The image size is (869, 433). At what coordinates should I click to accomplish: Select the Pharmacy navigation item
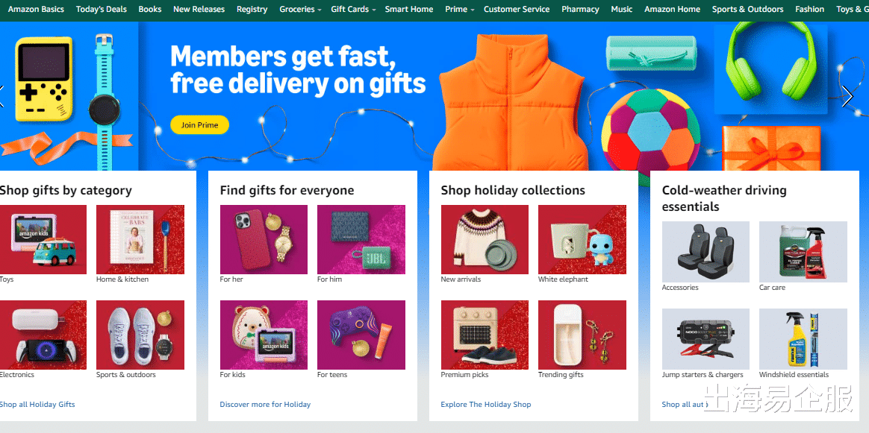tap(580, 10)
